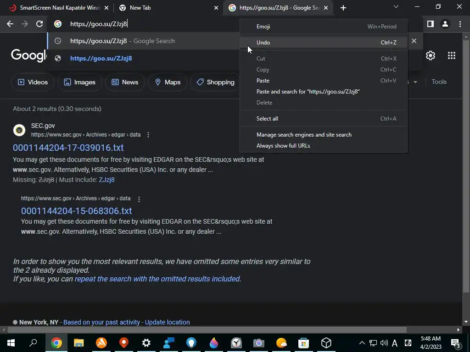Open options for 0001144204-17-039016.txt result
This screenshot has height=352, width=470.
pos(148,135)
